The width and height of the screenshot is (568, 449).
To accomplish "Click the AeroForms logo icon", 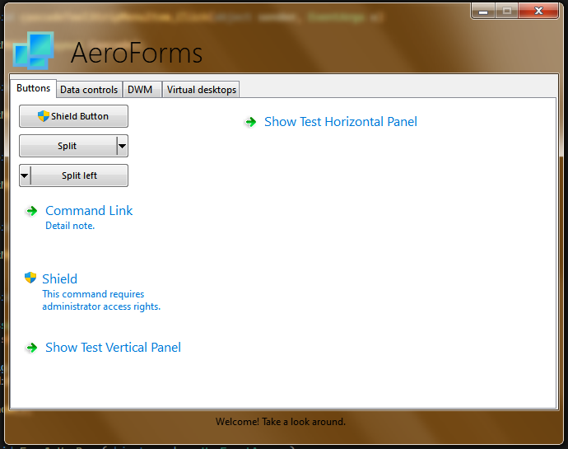I will 33,50.
